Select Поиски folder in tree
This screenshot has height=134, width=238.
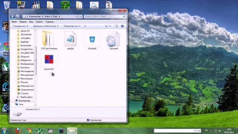pyautogui.click(x=23, y=82)
